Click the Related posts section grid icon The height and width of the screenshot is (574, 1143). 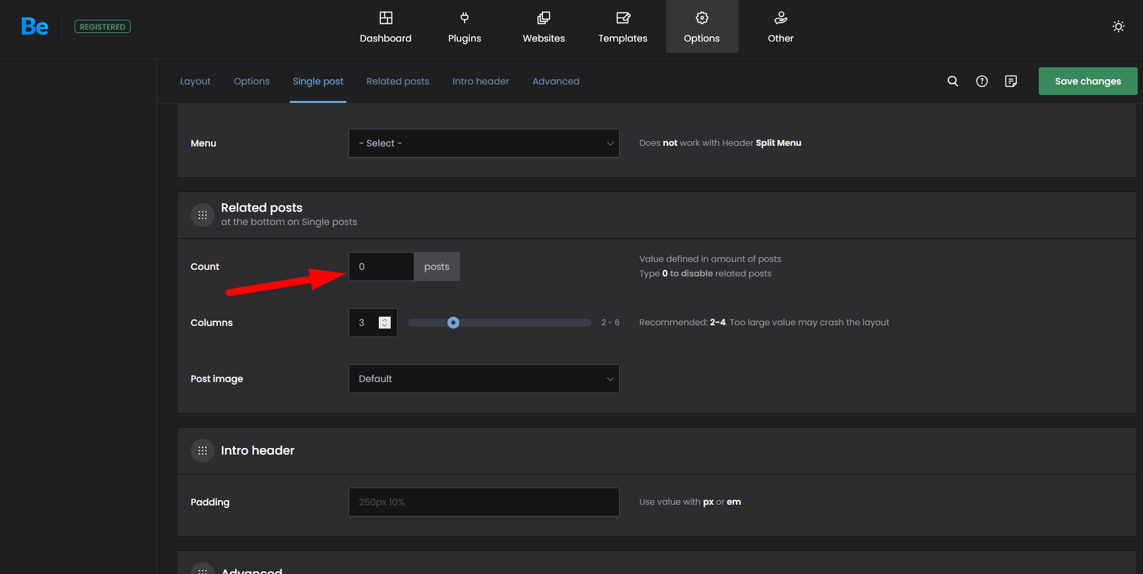coord(203,215)
